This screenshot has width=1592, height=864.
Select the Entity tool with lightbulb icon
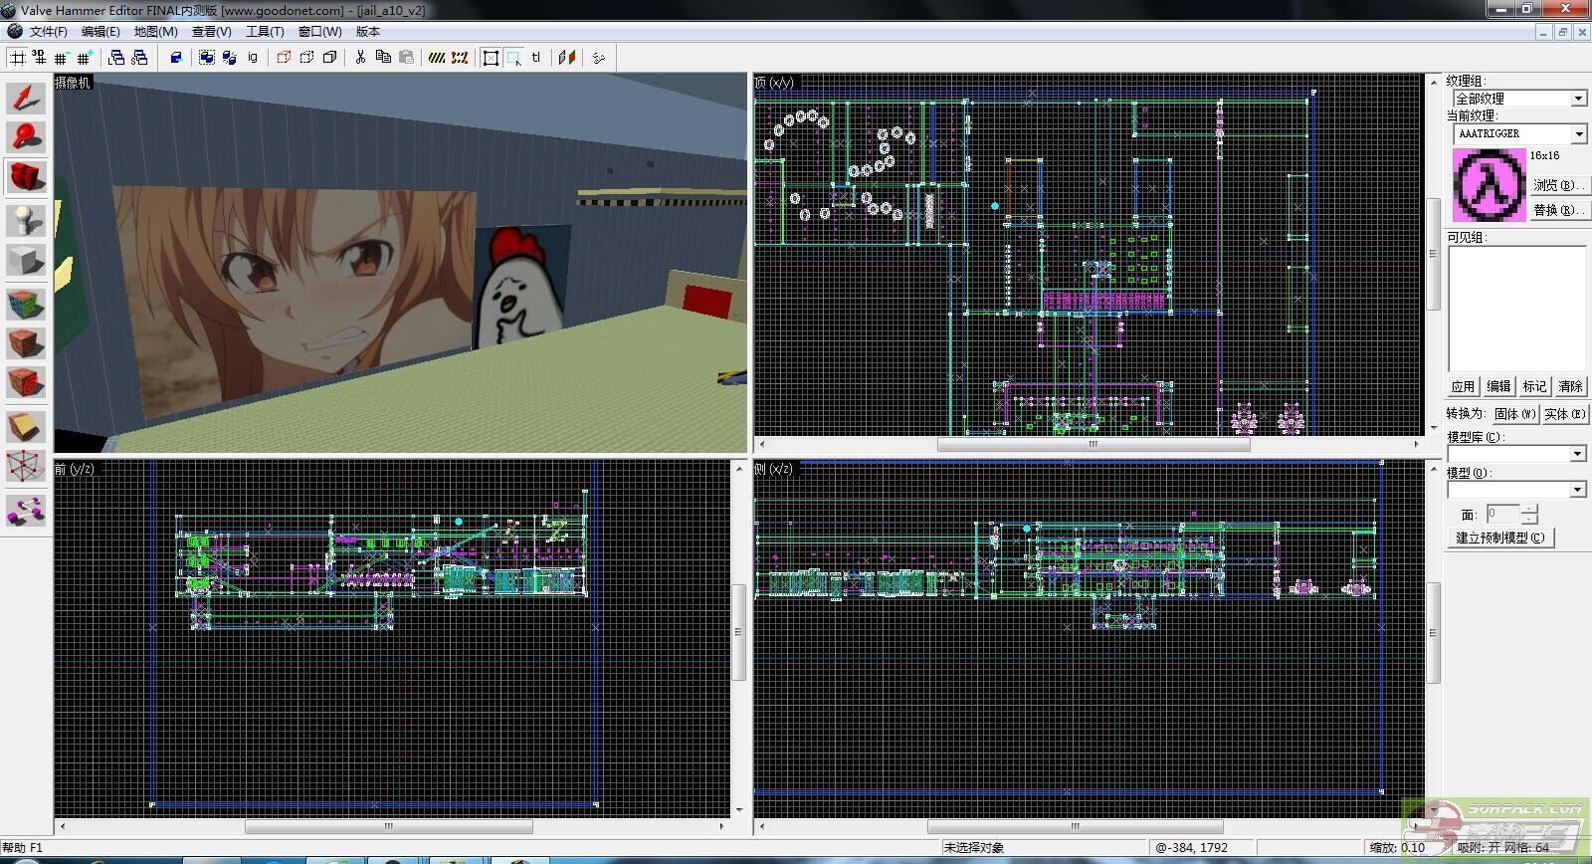(x=26, y=219)
